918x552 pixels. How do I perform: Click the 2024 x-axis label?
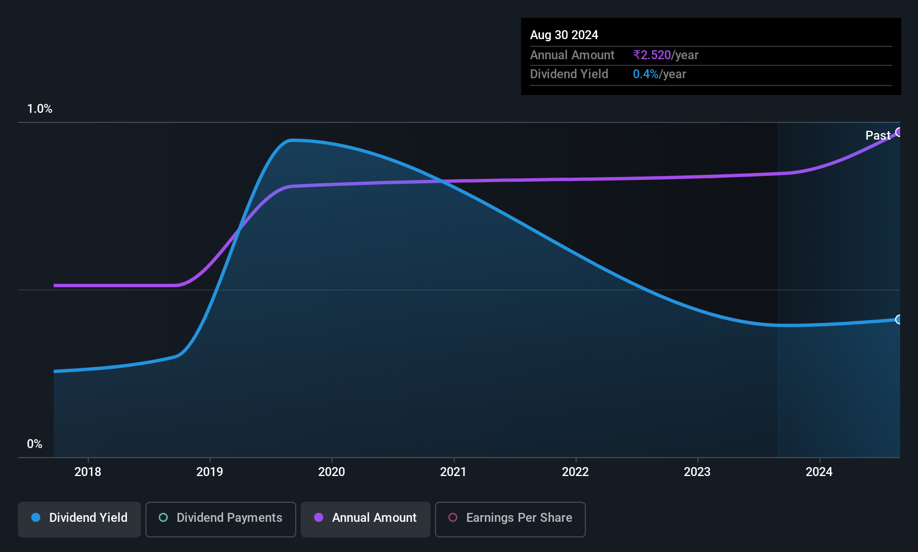(819, 472)
